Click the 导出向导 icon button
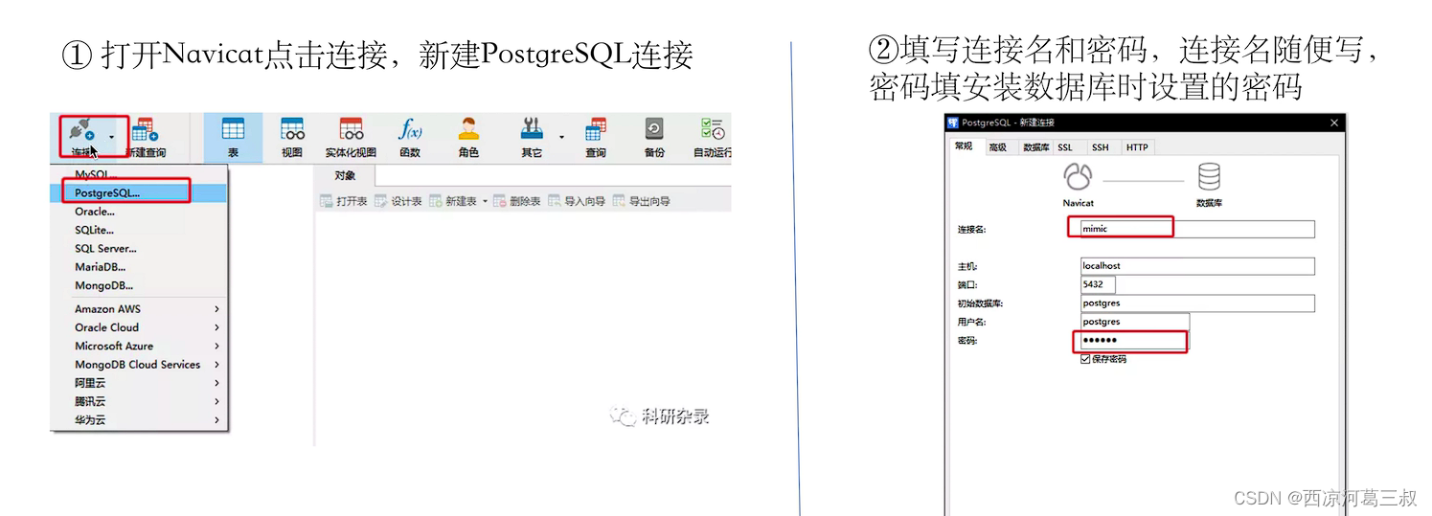 (x=619, y=201)
